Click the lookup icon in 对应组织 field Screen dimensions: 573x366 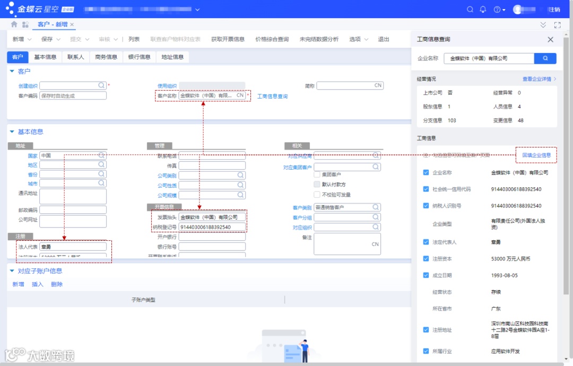point(376,227)
